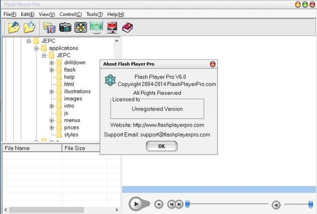Click the folder icon with the blue star
Image resolution: width=317 pixels, height=214 pixels.
click(30, 27)
